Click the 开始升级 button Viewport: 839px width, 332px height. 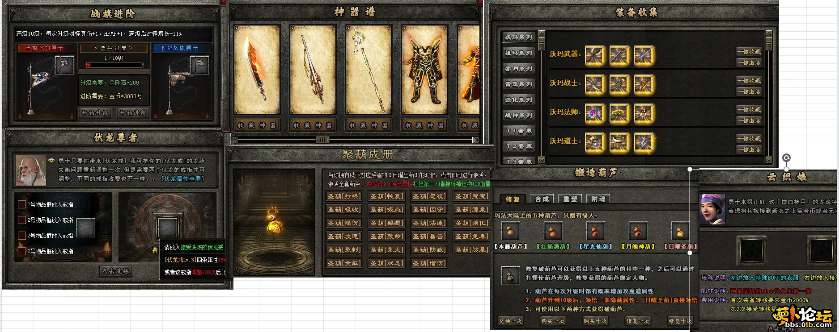point(95,113)
